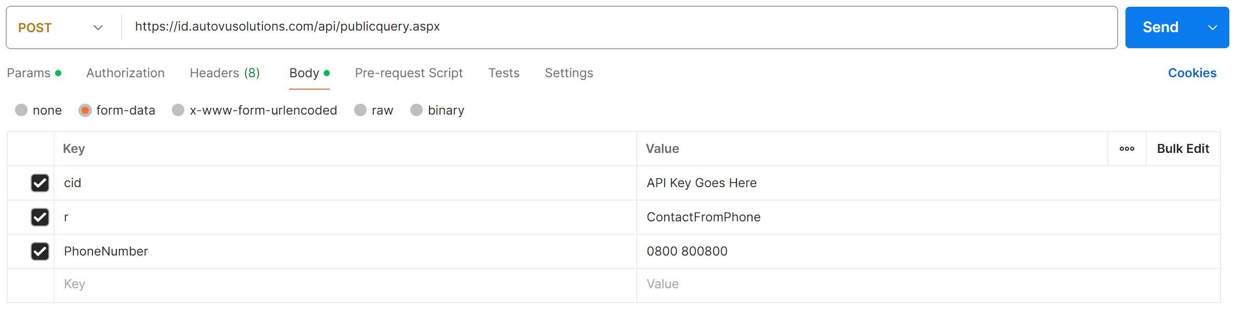Click Bulk Edit
Viewport: 1234px width, 311px height.
point(1183,149)
